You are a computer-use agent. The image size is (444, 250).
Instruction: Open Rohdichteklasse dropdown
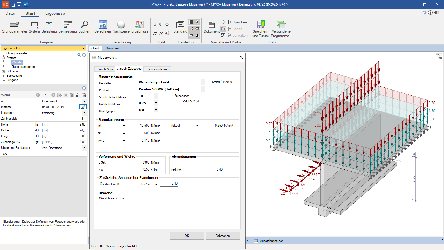[156, 103]
